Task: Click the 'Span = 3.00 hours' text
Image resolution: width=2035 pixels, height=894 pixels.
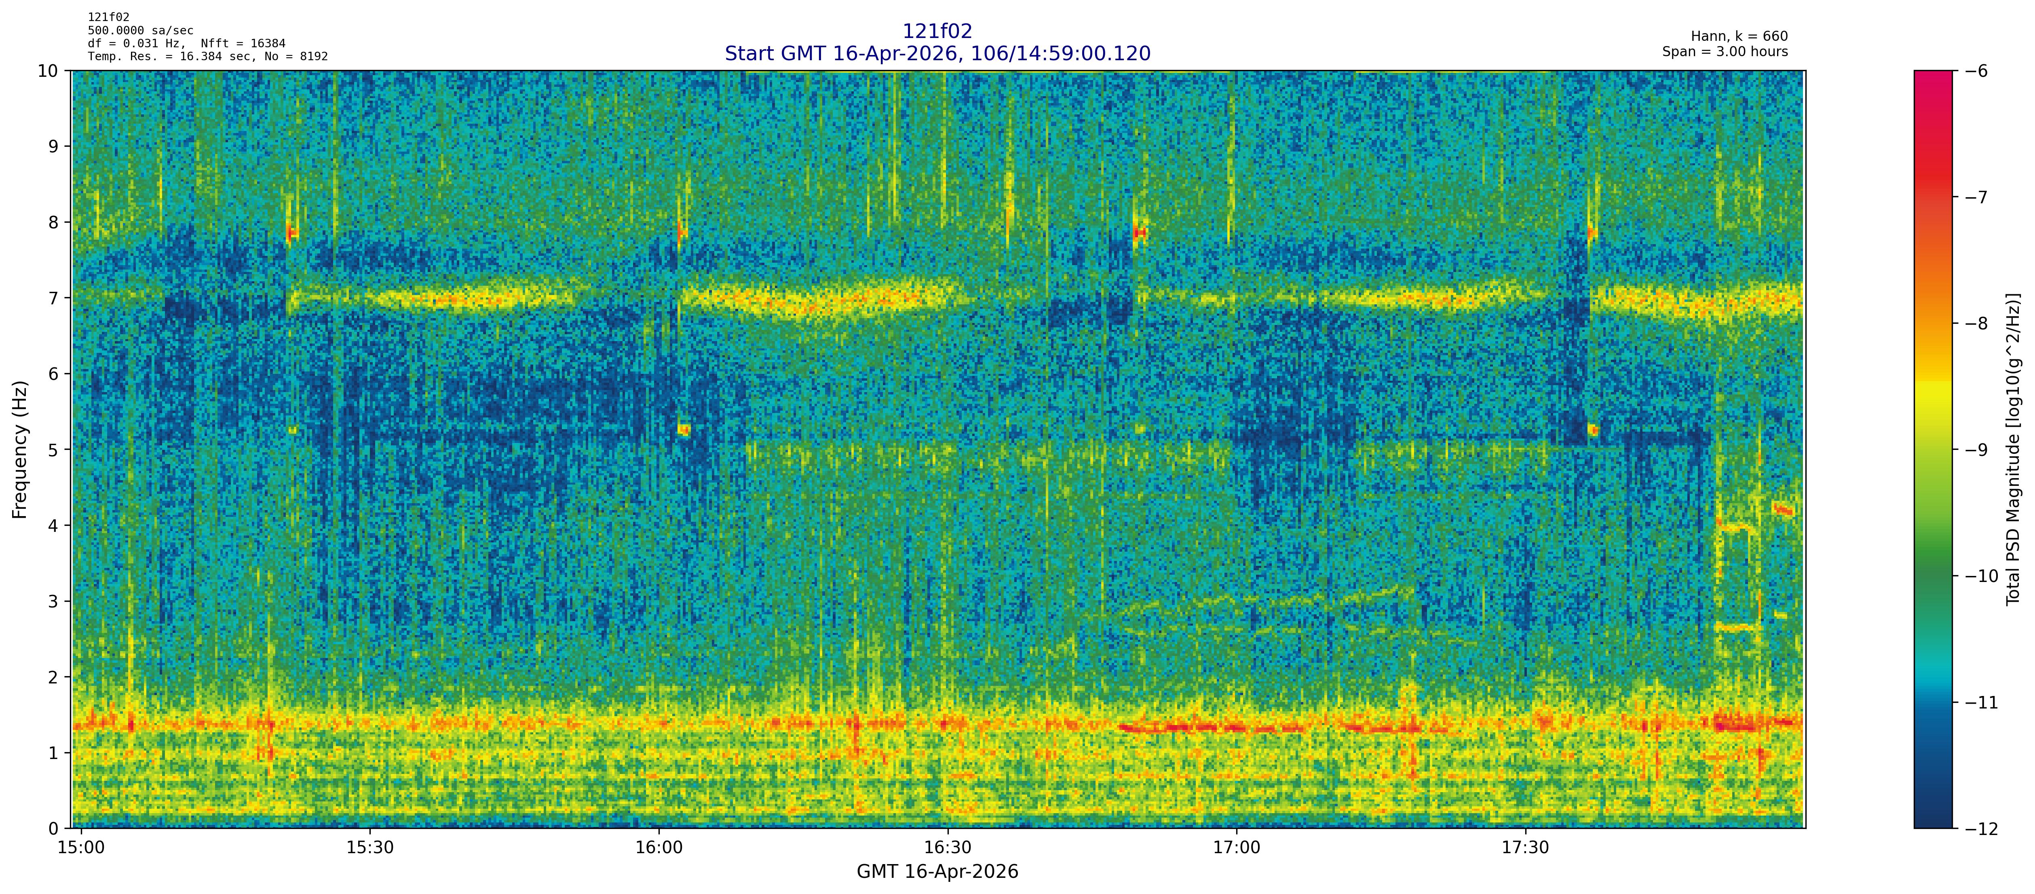Action: coord(1725,51)
